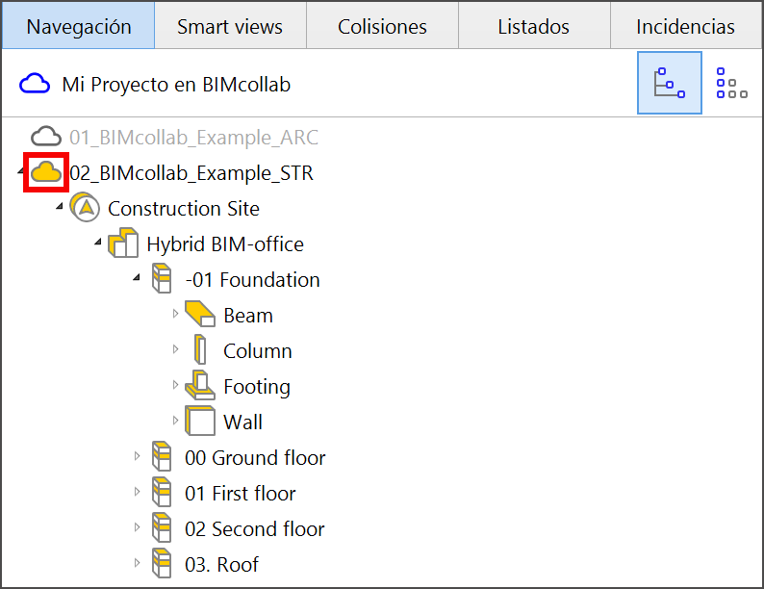Image resolution: width=764 pixels, height=589 pixels.
Task: Click the 03. Roof storey icon
Action: pyautogui.click(x=162, y=563)
